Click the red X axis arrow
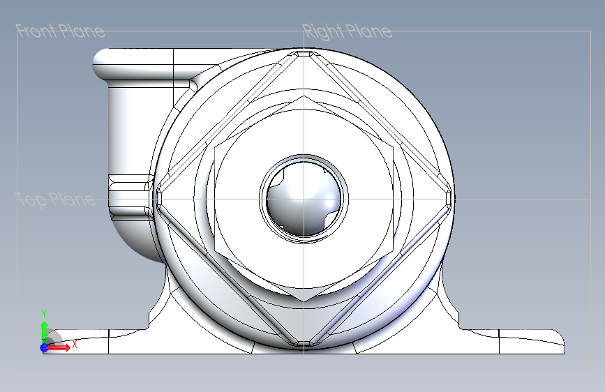Viewport: 605px width, 392px height. click(58, 347)
